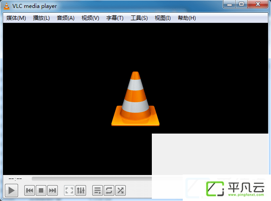Show the playlist icon
The height and width of the screenshot is (201, 271).
[98, 190]
